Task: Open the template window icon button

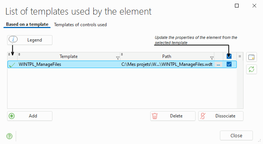Action: point(251,57)
